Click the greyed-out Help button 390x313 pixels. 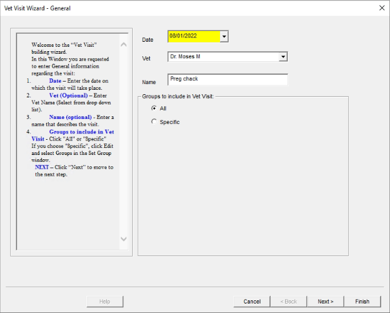click(x=105, y=302)
